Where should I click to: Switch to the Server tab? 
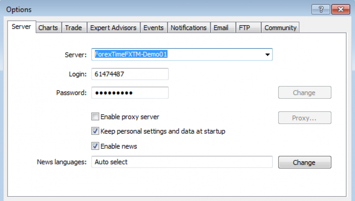[x=21, y=27]
